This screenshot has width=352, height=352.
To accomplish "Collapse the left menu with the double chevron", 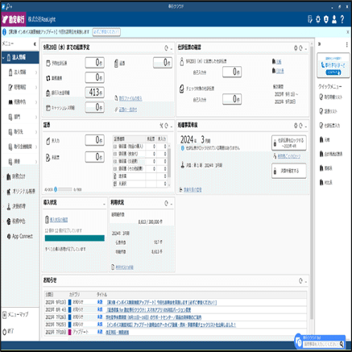I will pyautogui.click(x=35, y=43).
